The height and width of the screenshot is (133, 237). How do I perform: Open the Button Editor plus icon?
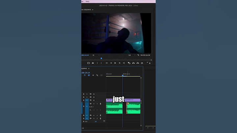point(150,63)
